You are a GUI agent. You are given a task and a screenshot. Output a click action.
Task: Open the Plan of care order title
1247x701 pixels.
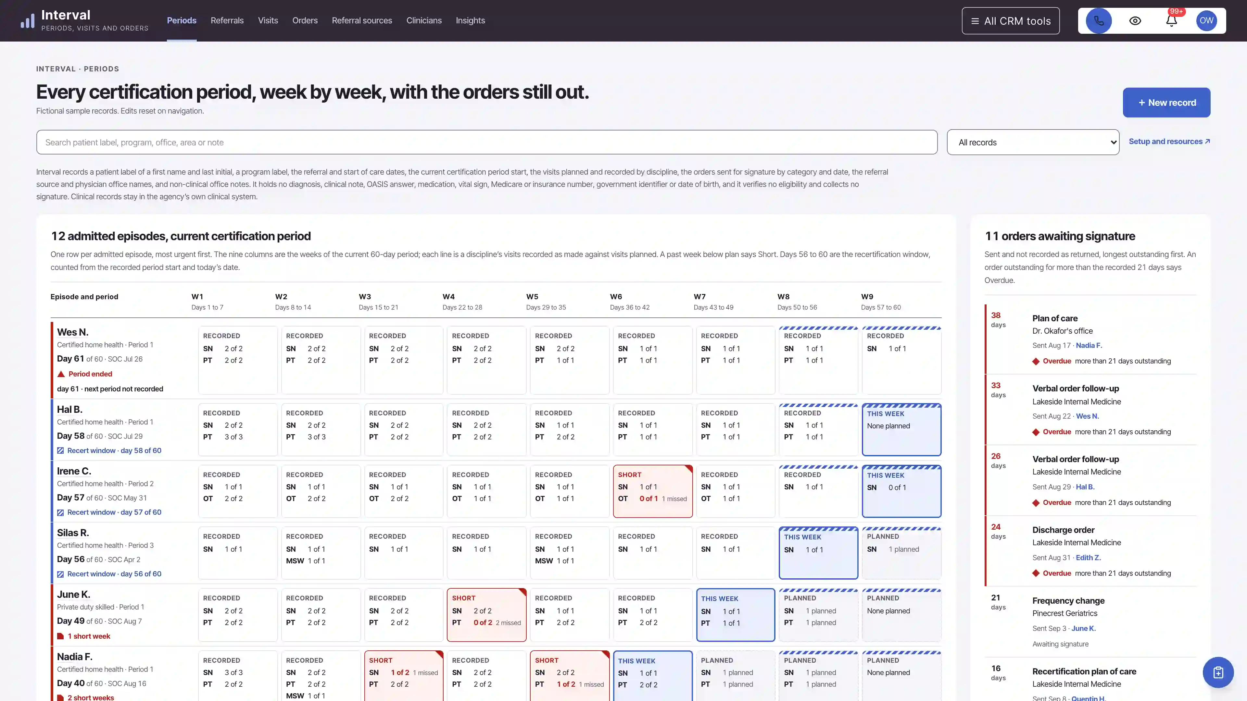click(x=1055, y=318)
